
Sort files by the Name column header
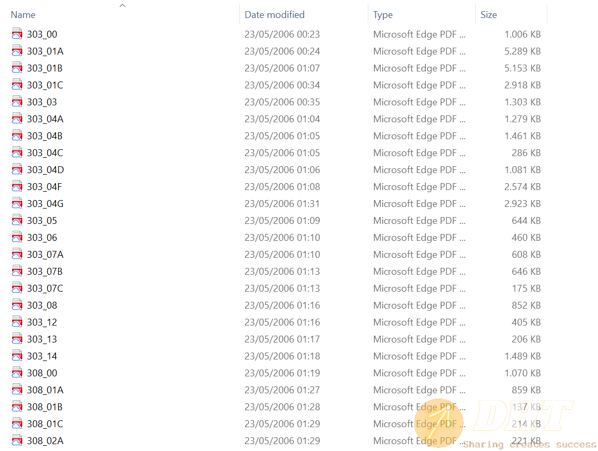tap(23, 15)
